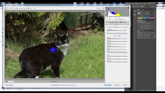Select the Hand tool in Camera Raw
The height and width of the screenshot is (93, 165).
[8, 9]
